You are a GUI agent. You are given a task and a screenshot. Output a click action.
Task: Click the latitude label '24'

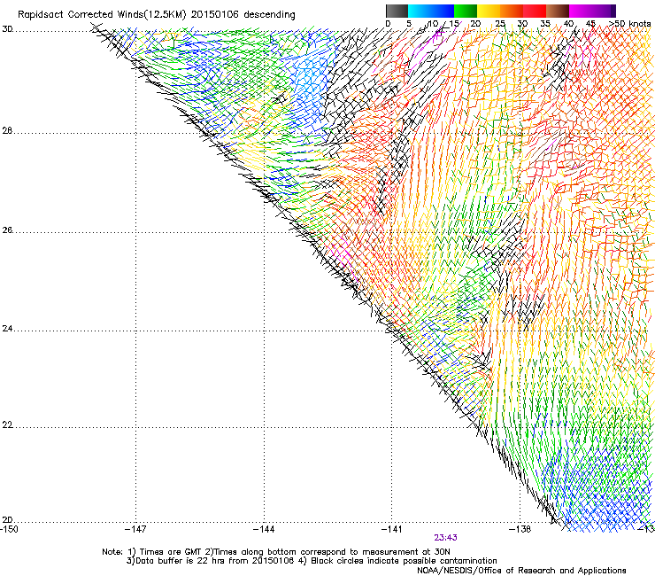[7, 329]
